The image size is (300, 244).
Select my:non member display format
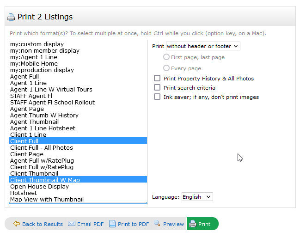[78, 51]
